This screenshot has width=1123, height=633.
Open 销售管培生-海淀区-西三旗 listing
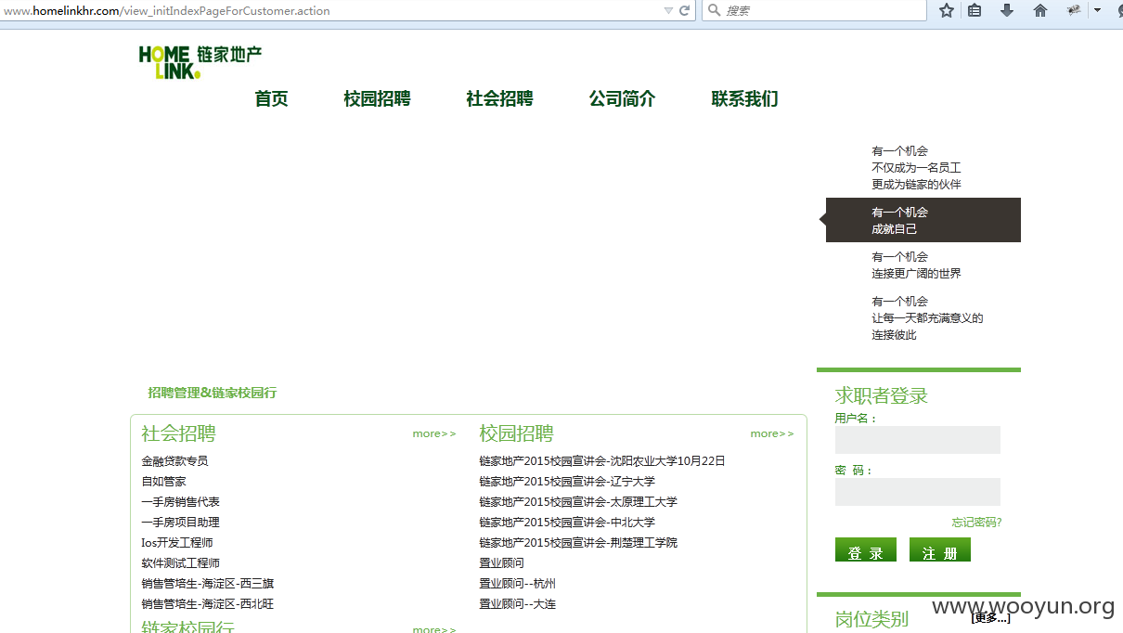point(208,584)
